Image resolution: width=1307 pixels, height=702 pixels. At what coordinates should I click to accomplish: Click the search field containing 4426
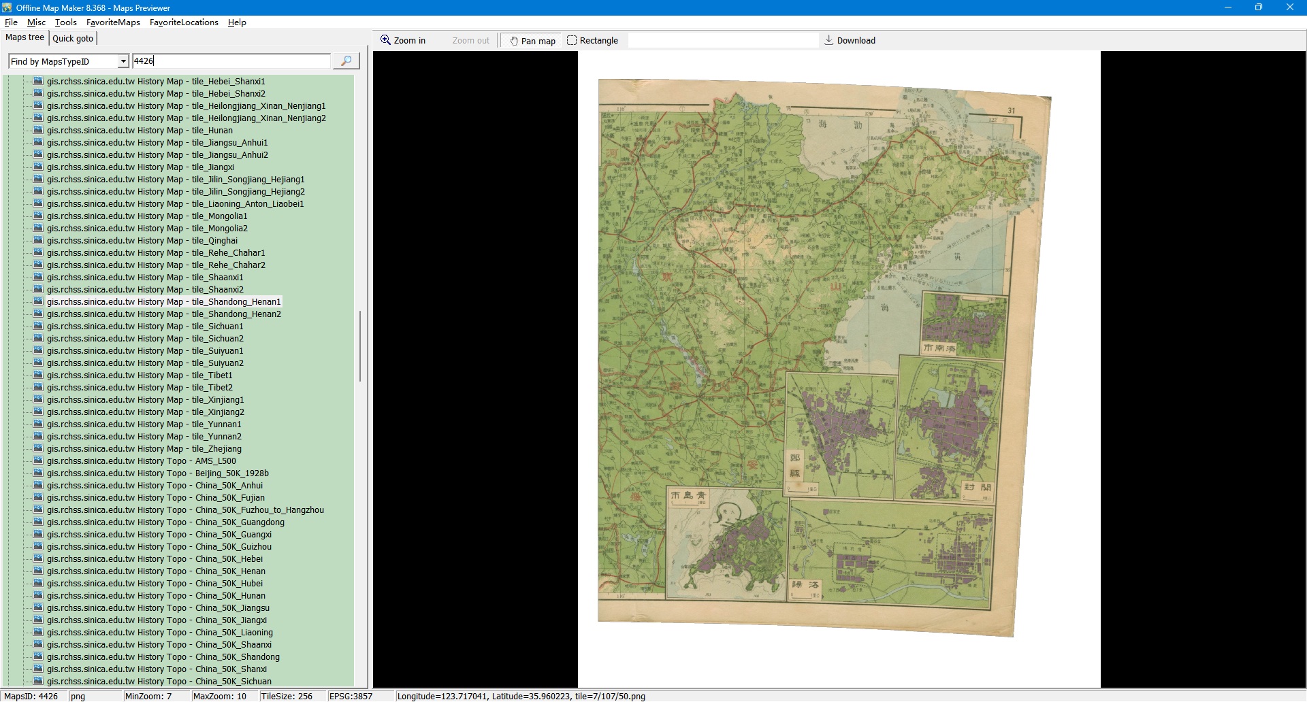(230, 61)
